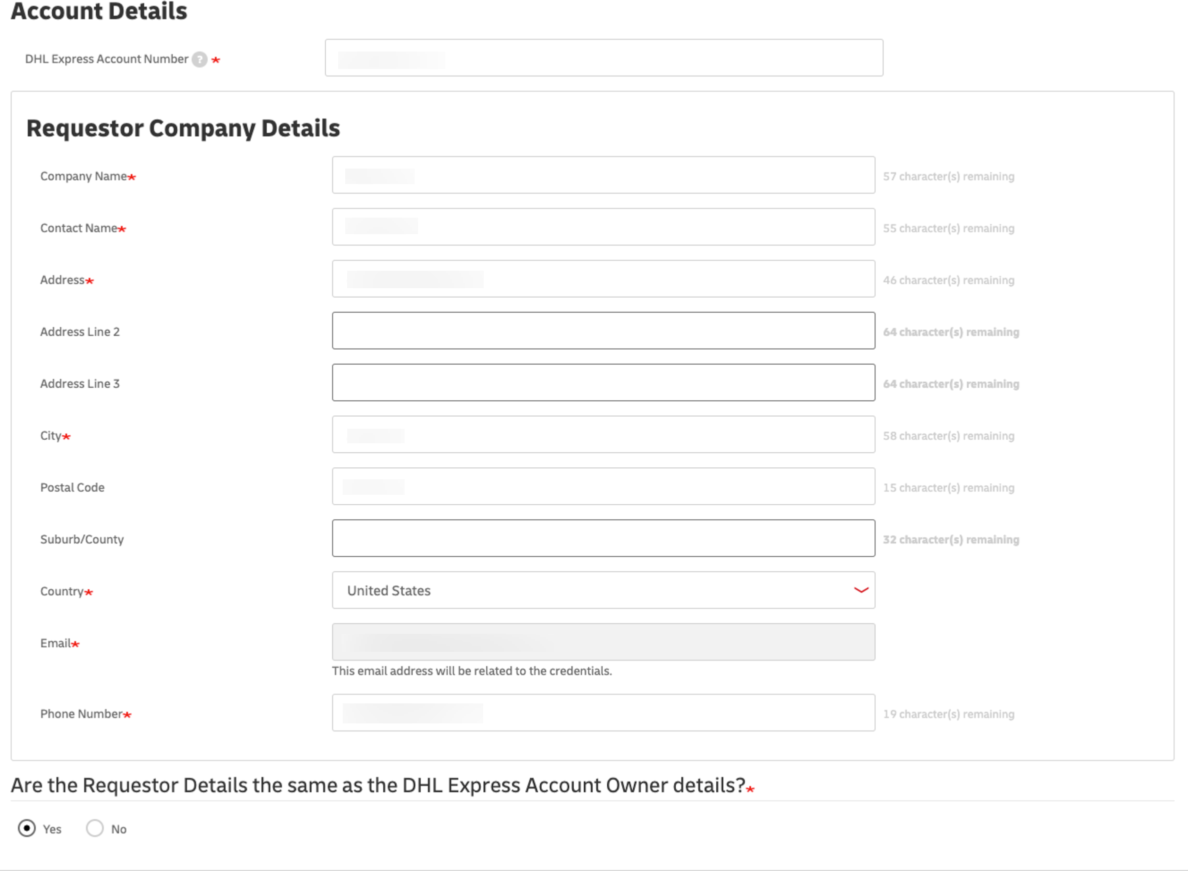1188x871 pixels.
Task: Focus the Postal Code field
Action: click(603, 486)
